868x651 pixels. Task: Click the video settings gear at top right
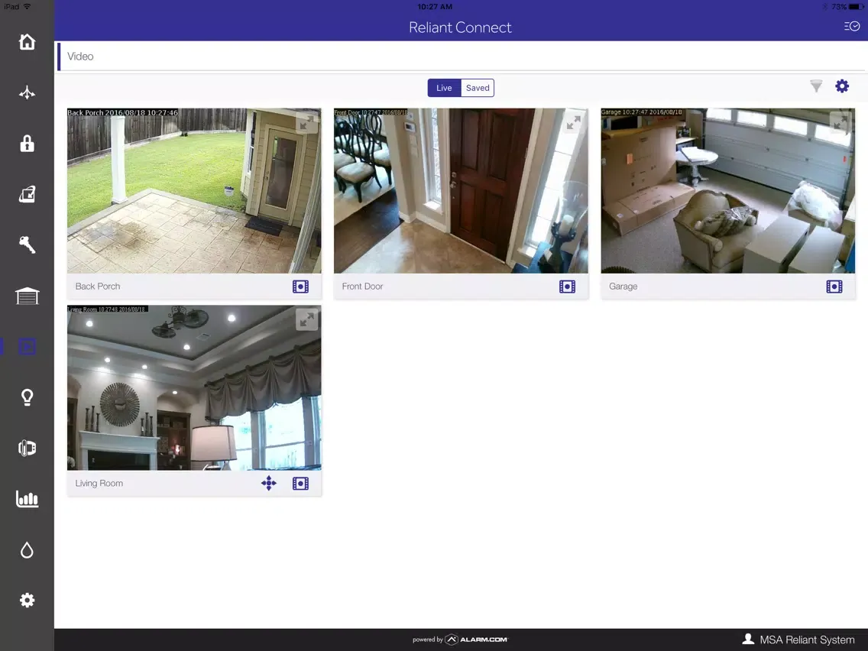[842, 86]
